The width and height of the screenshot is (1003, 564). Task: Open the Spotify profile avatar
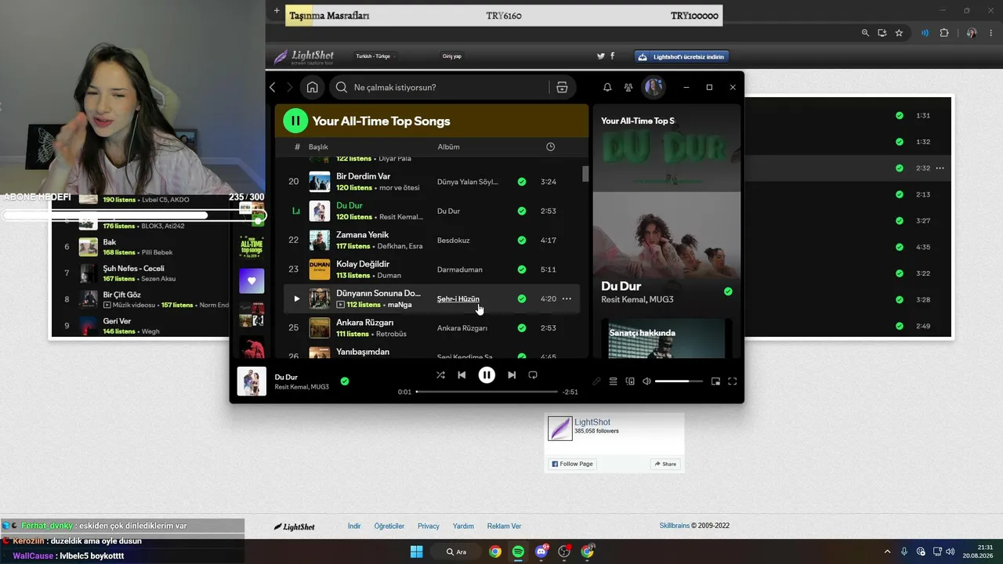click(x=654, y=88)
